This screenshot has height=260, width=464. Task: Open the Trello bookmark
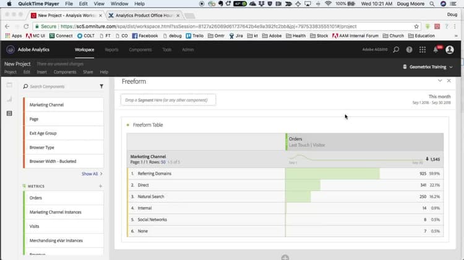[194, 36]
